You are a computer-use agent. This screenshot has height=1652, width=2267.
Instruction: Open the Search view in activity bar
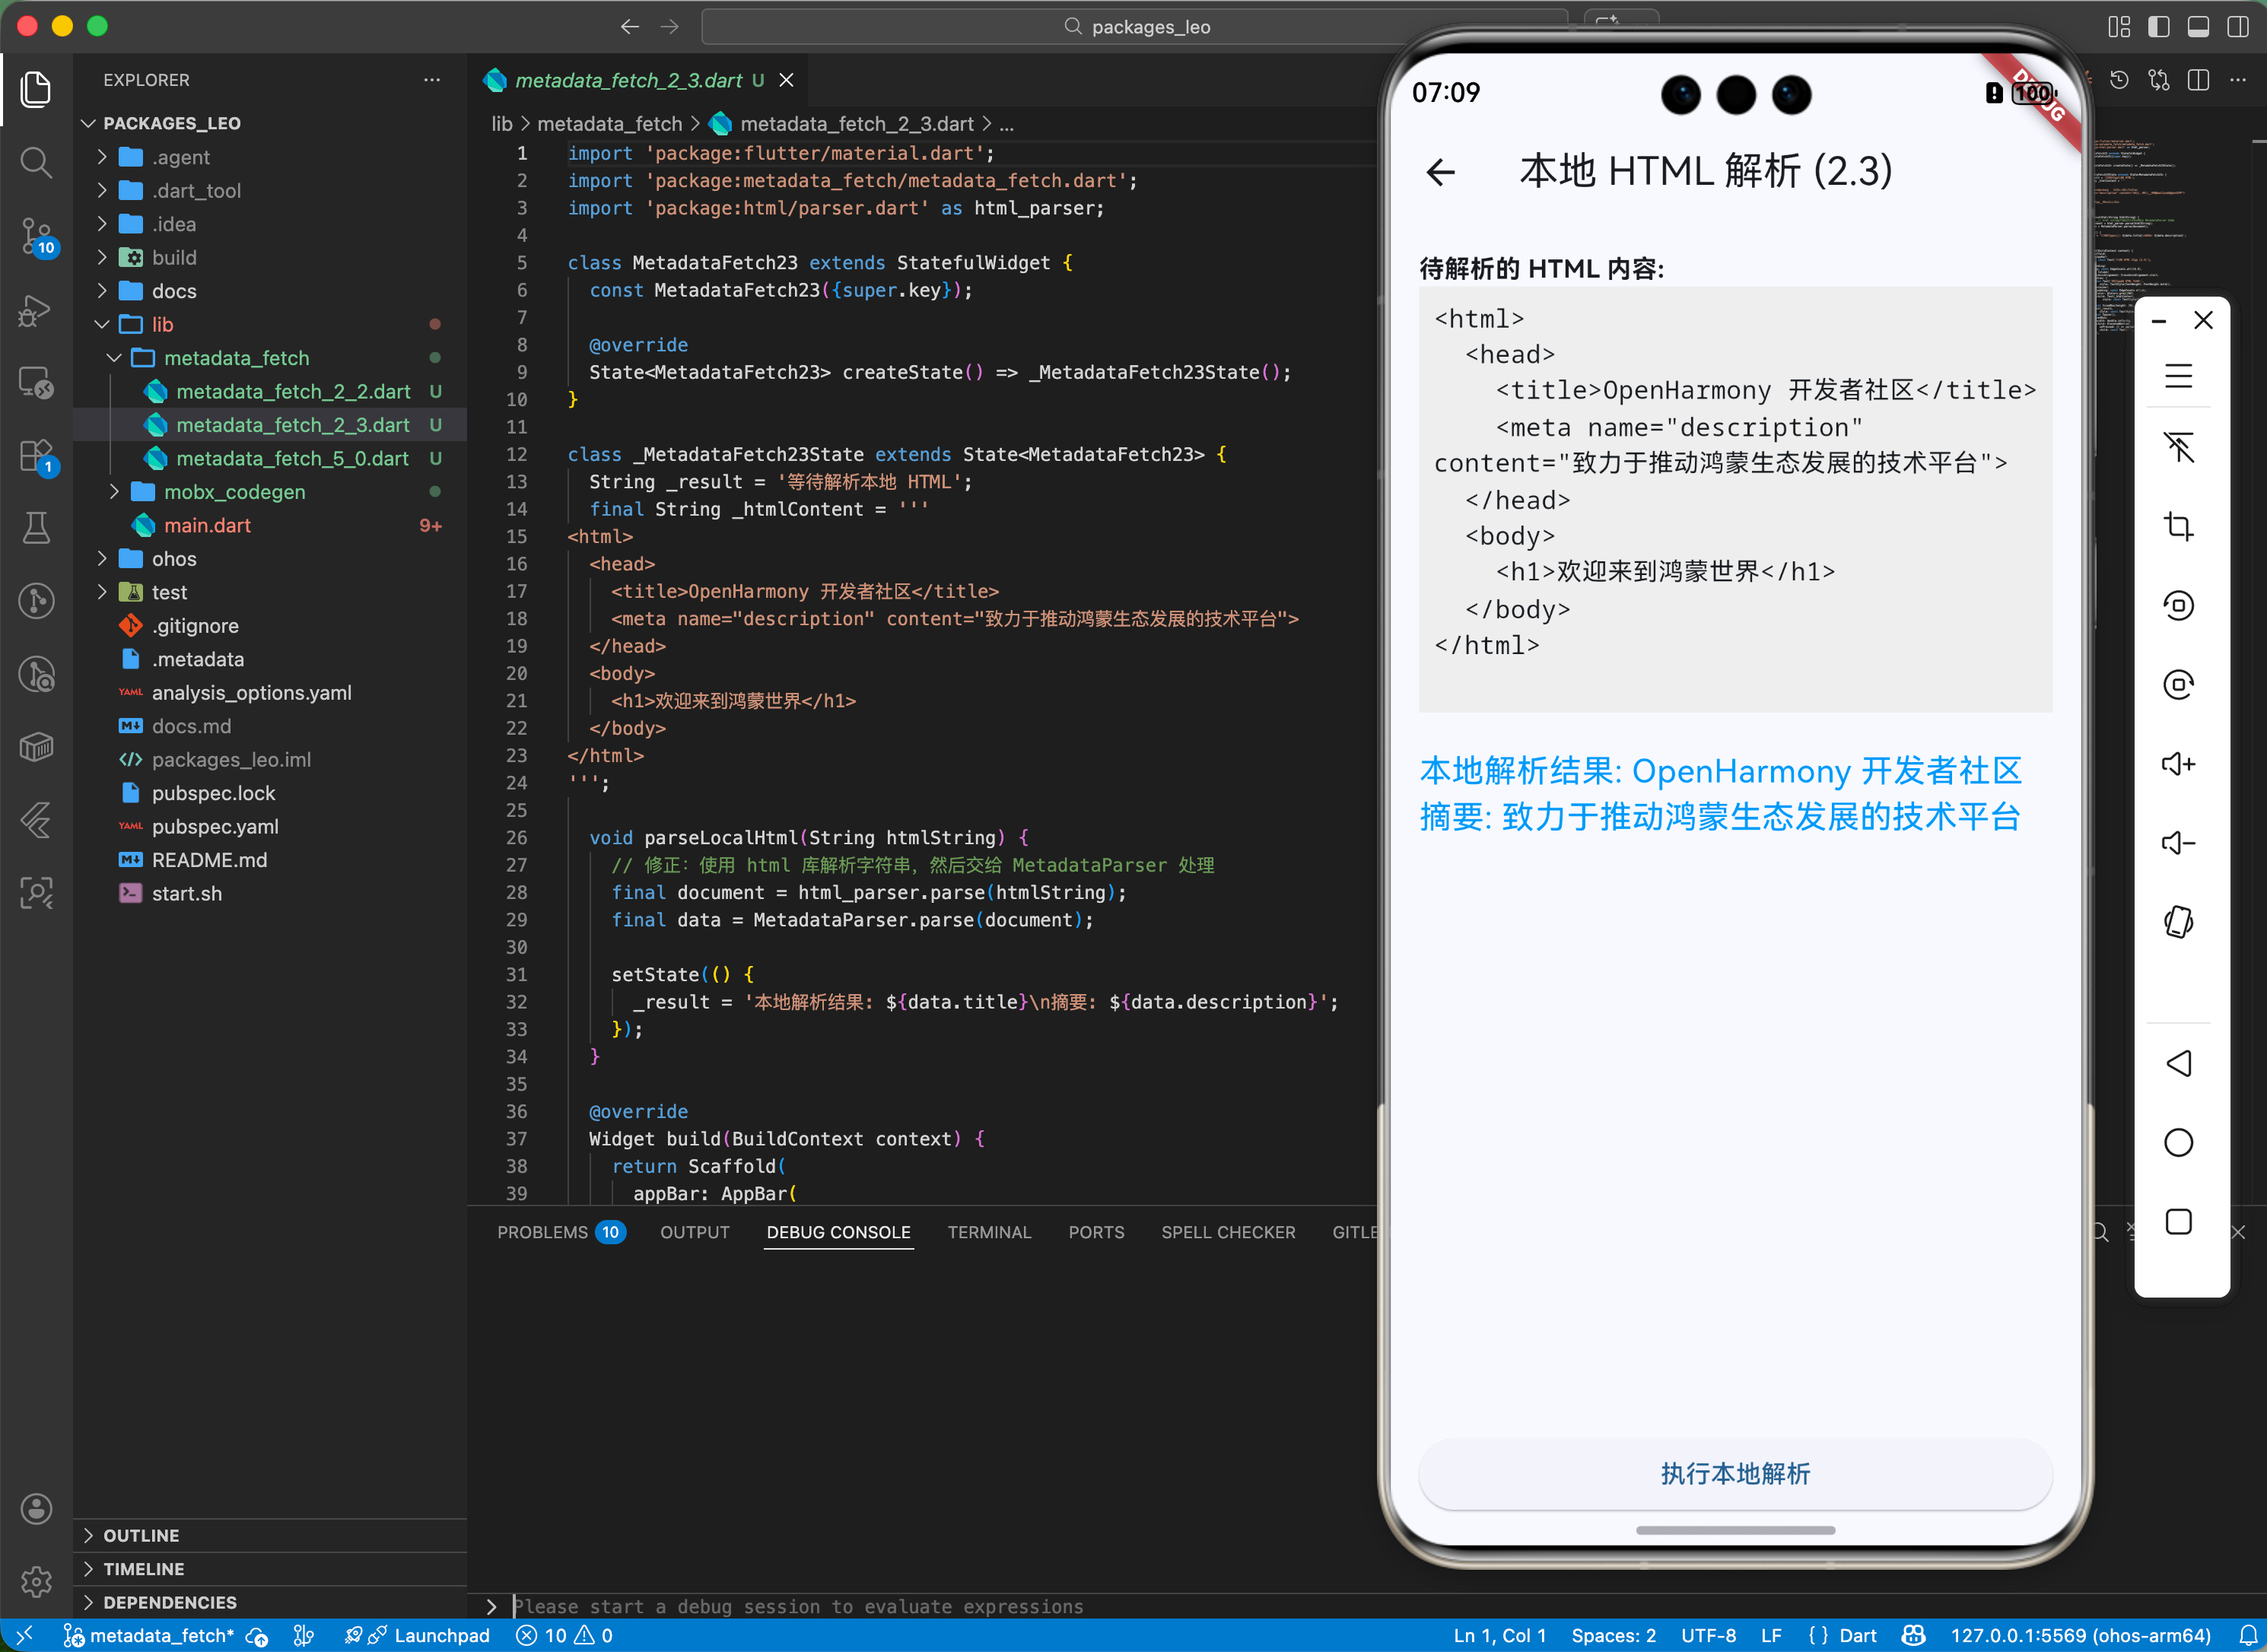[36, 162]
